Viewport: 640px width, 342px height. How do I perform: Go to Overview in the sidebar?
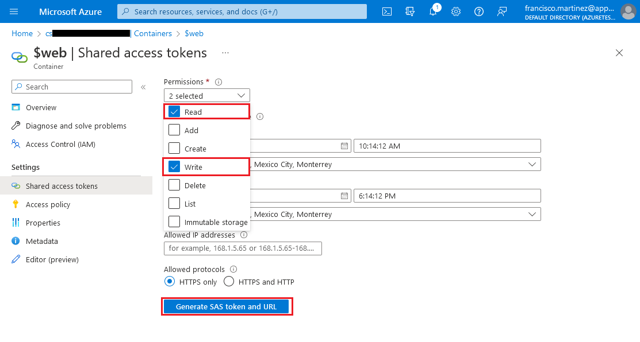pyautogui.click(x=41, y=107)
